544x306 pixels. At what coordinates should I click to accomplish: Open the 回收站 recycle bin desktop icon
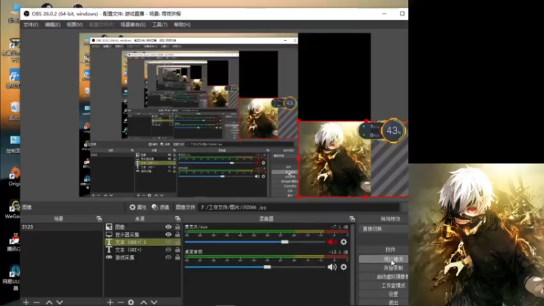tap(14, 111)
